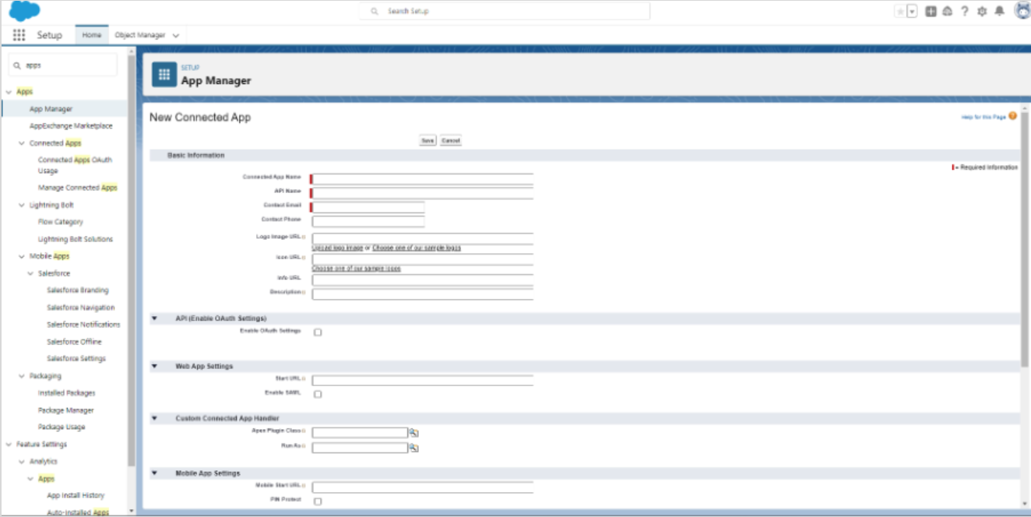Click in the Search Setup box

click(505, 11)
